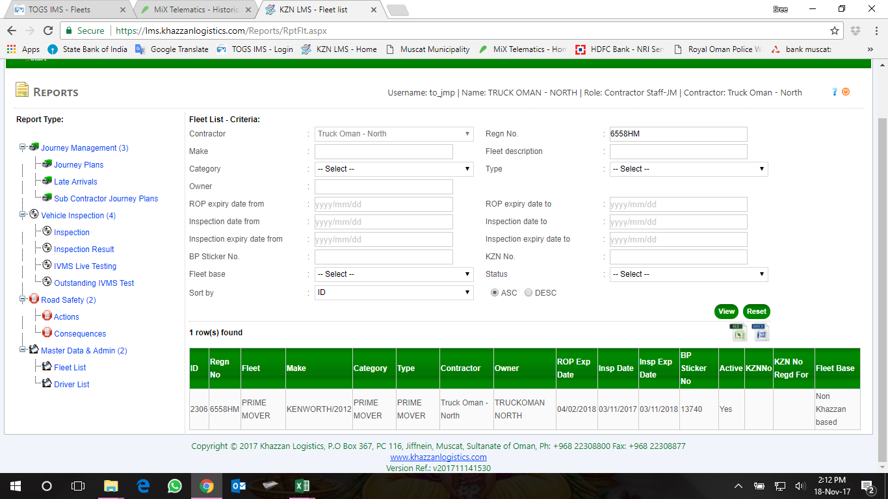
Task: Click the blue help question mark icon
Action: click(x=835, y=92)
